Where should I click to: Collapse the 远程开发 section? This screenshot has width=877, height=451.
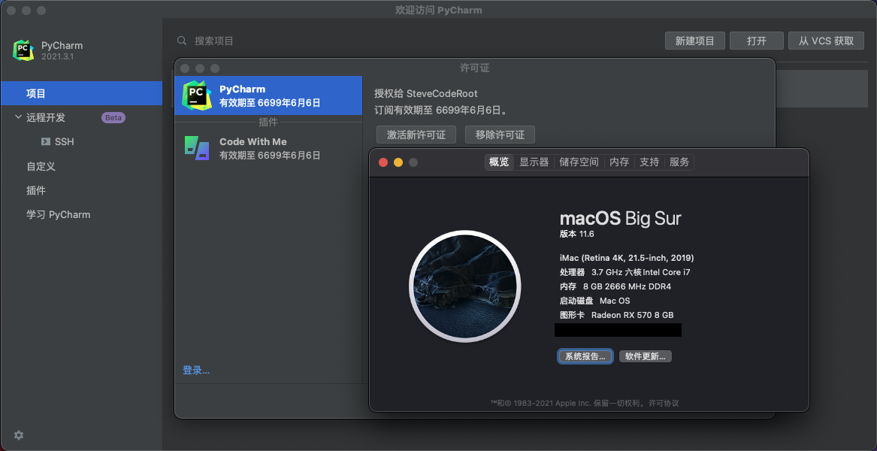coord(19,117)
